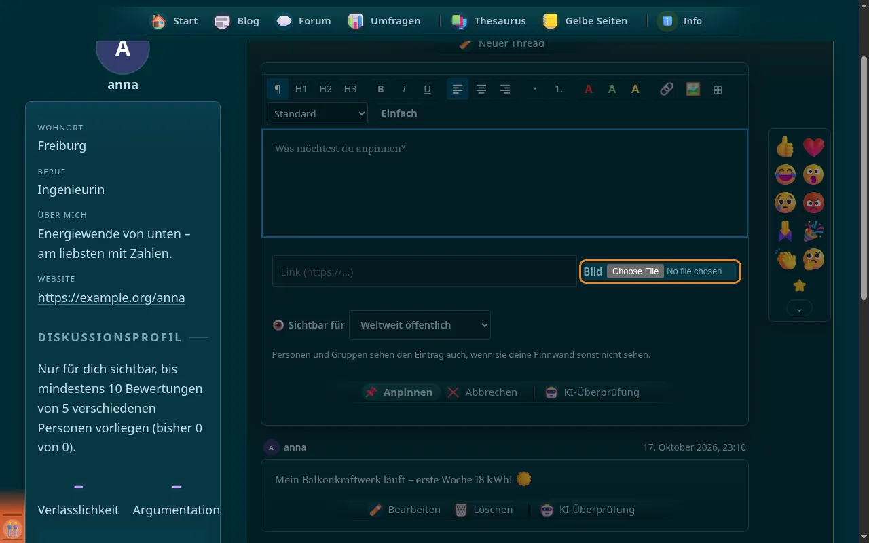
Task: Click the Anpinnen button
Action: click(x=399, y=392)
